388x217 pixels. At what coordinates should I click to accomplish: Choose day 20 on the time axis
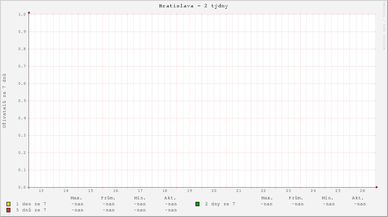[x=214, y=191]
